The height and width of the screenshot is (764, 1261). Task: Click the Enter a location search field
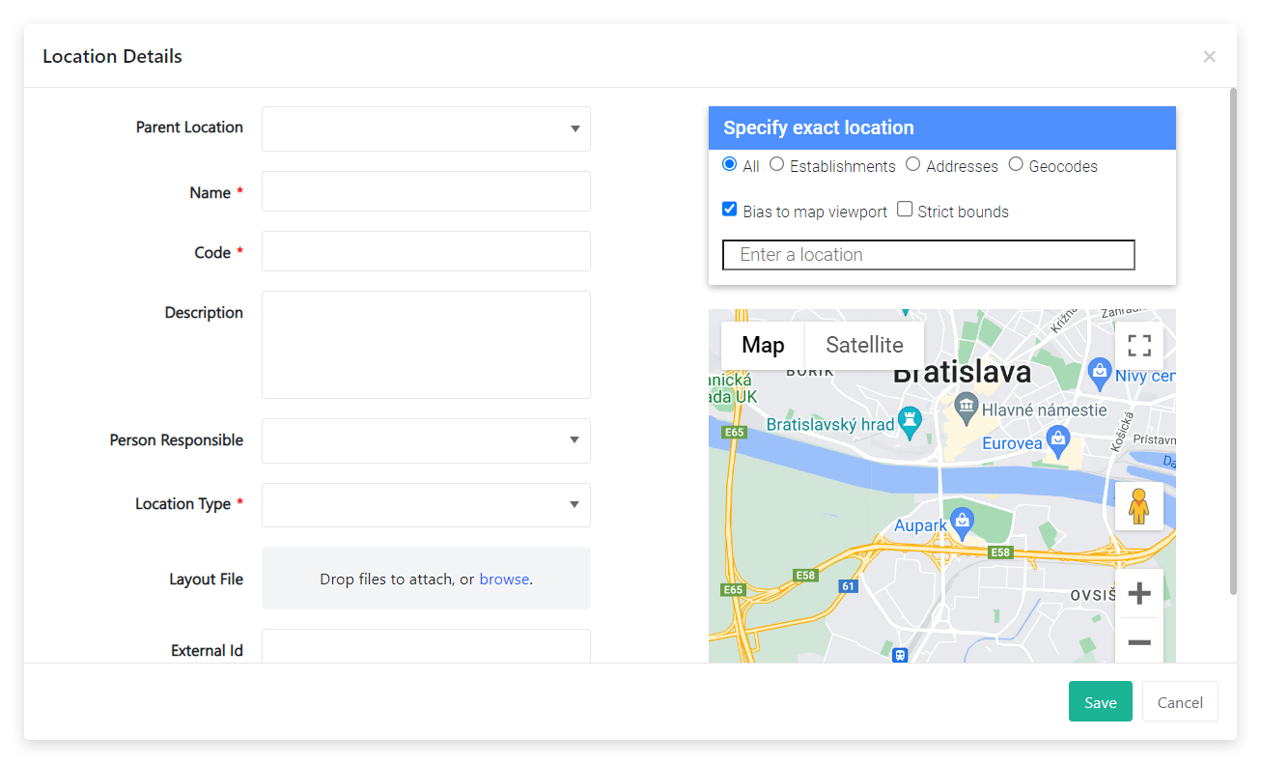pyautogui.click(x=928, y=255)
